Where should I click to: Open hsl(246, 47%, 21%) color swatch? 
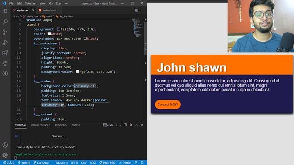coord(58,29)
